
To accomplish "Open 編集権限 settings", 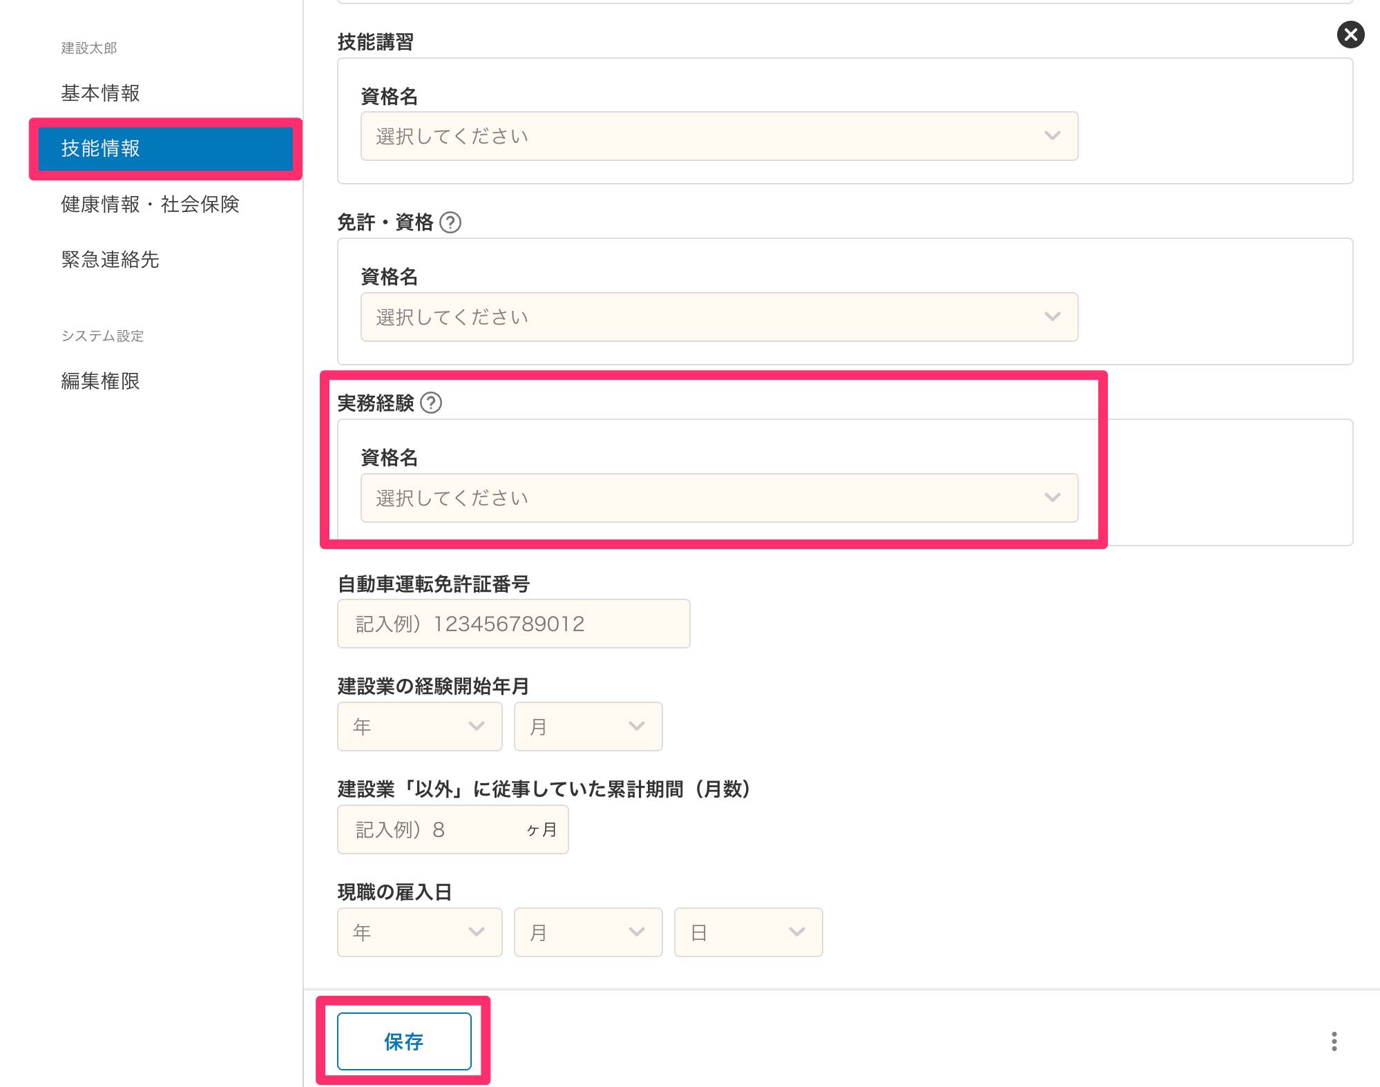I will click(101, 381).
